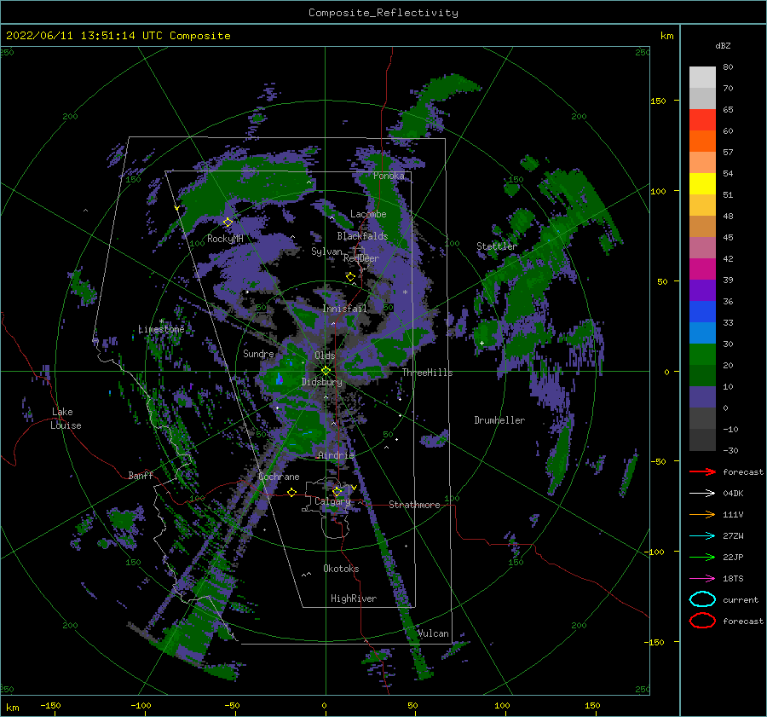767x717 pixels.
Task: Click the yellow V marker northwest of RockyMH
Action: (177, 208)
